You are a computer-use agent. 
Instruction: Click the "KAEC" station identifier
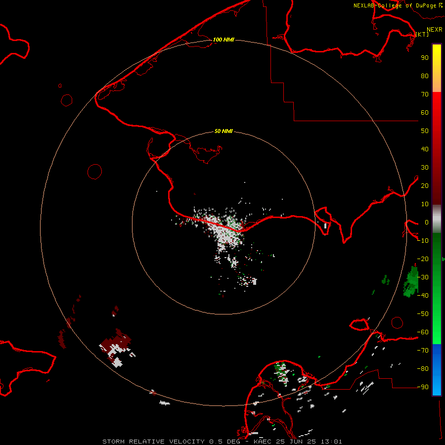coord(262,442)
